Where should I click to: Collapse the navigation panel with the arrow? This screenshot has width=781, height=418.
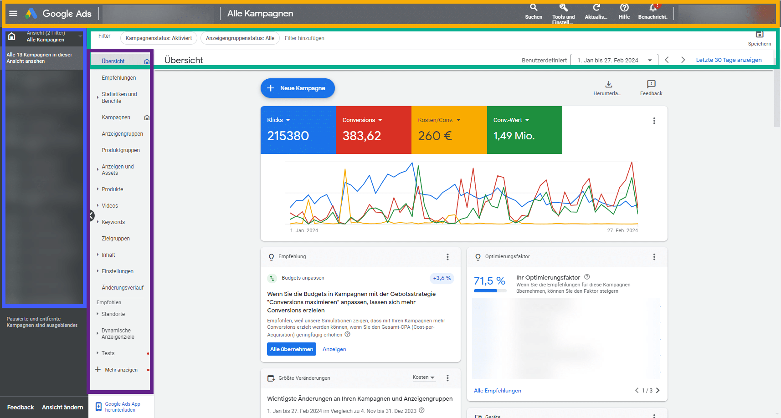click(x=92, y=215)
